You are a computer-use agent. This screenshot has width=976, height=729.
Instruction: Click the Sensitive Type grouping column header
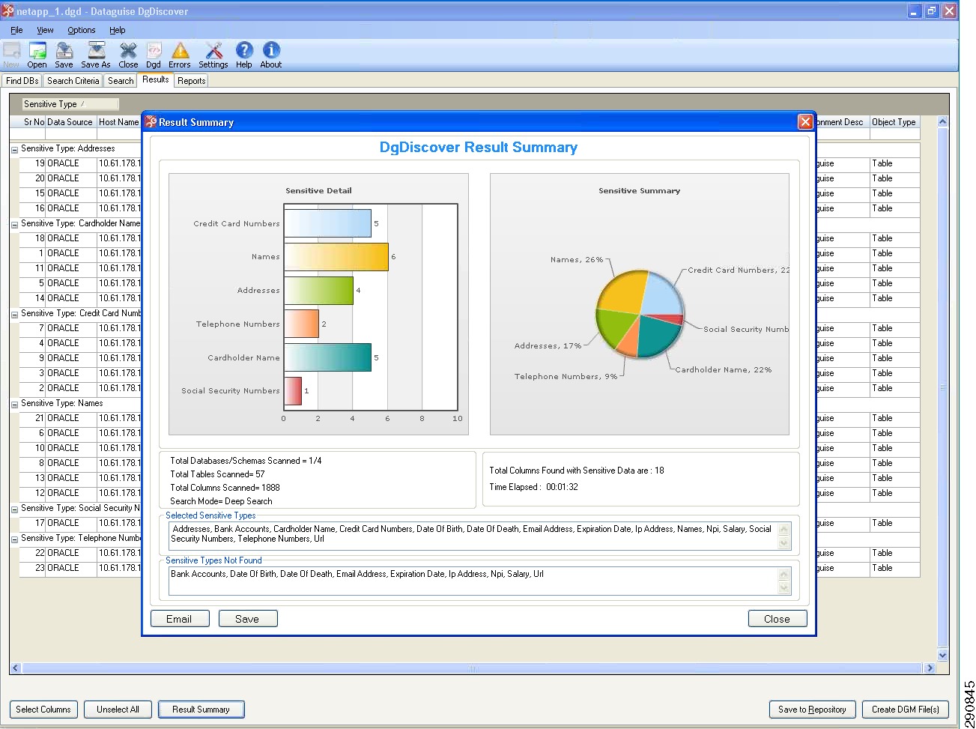point(70,104)
